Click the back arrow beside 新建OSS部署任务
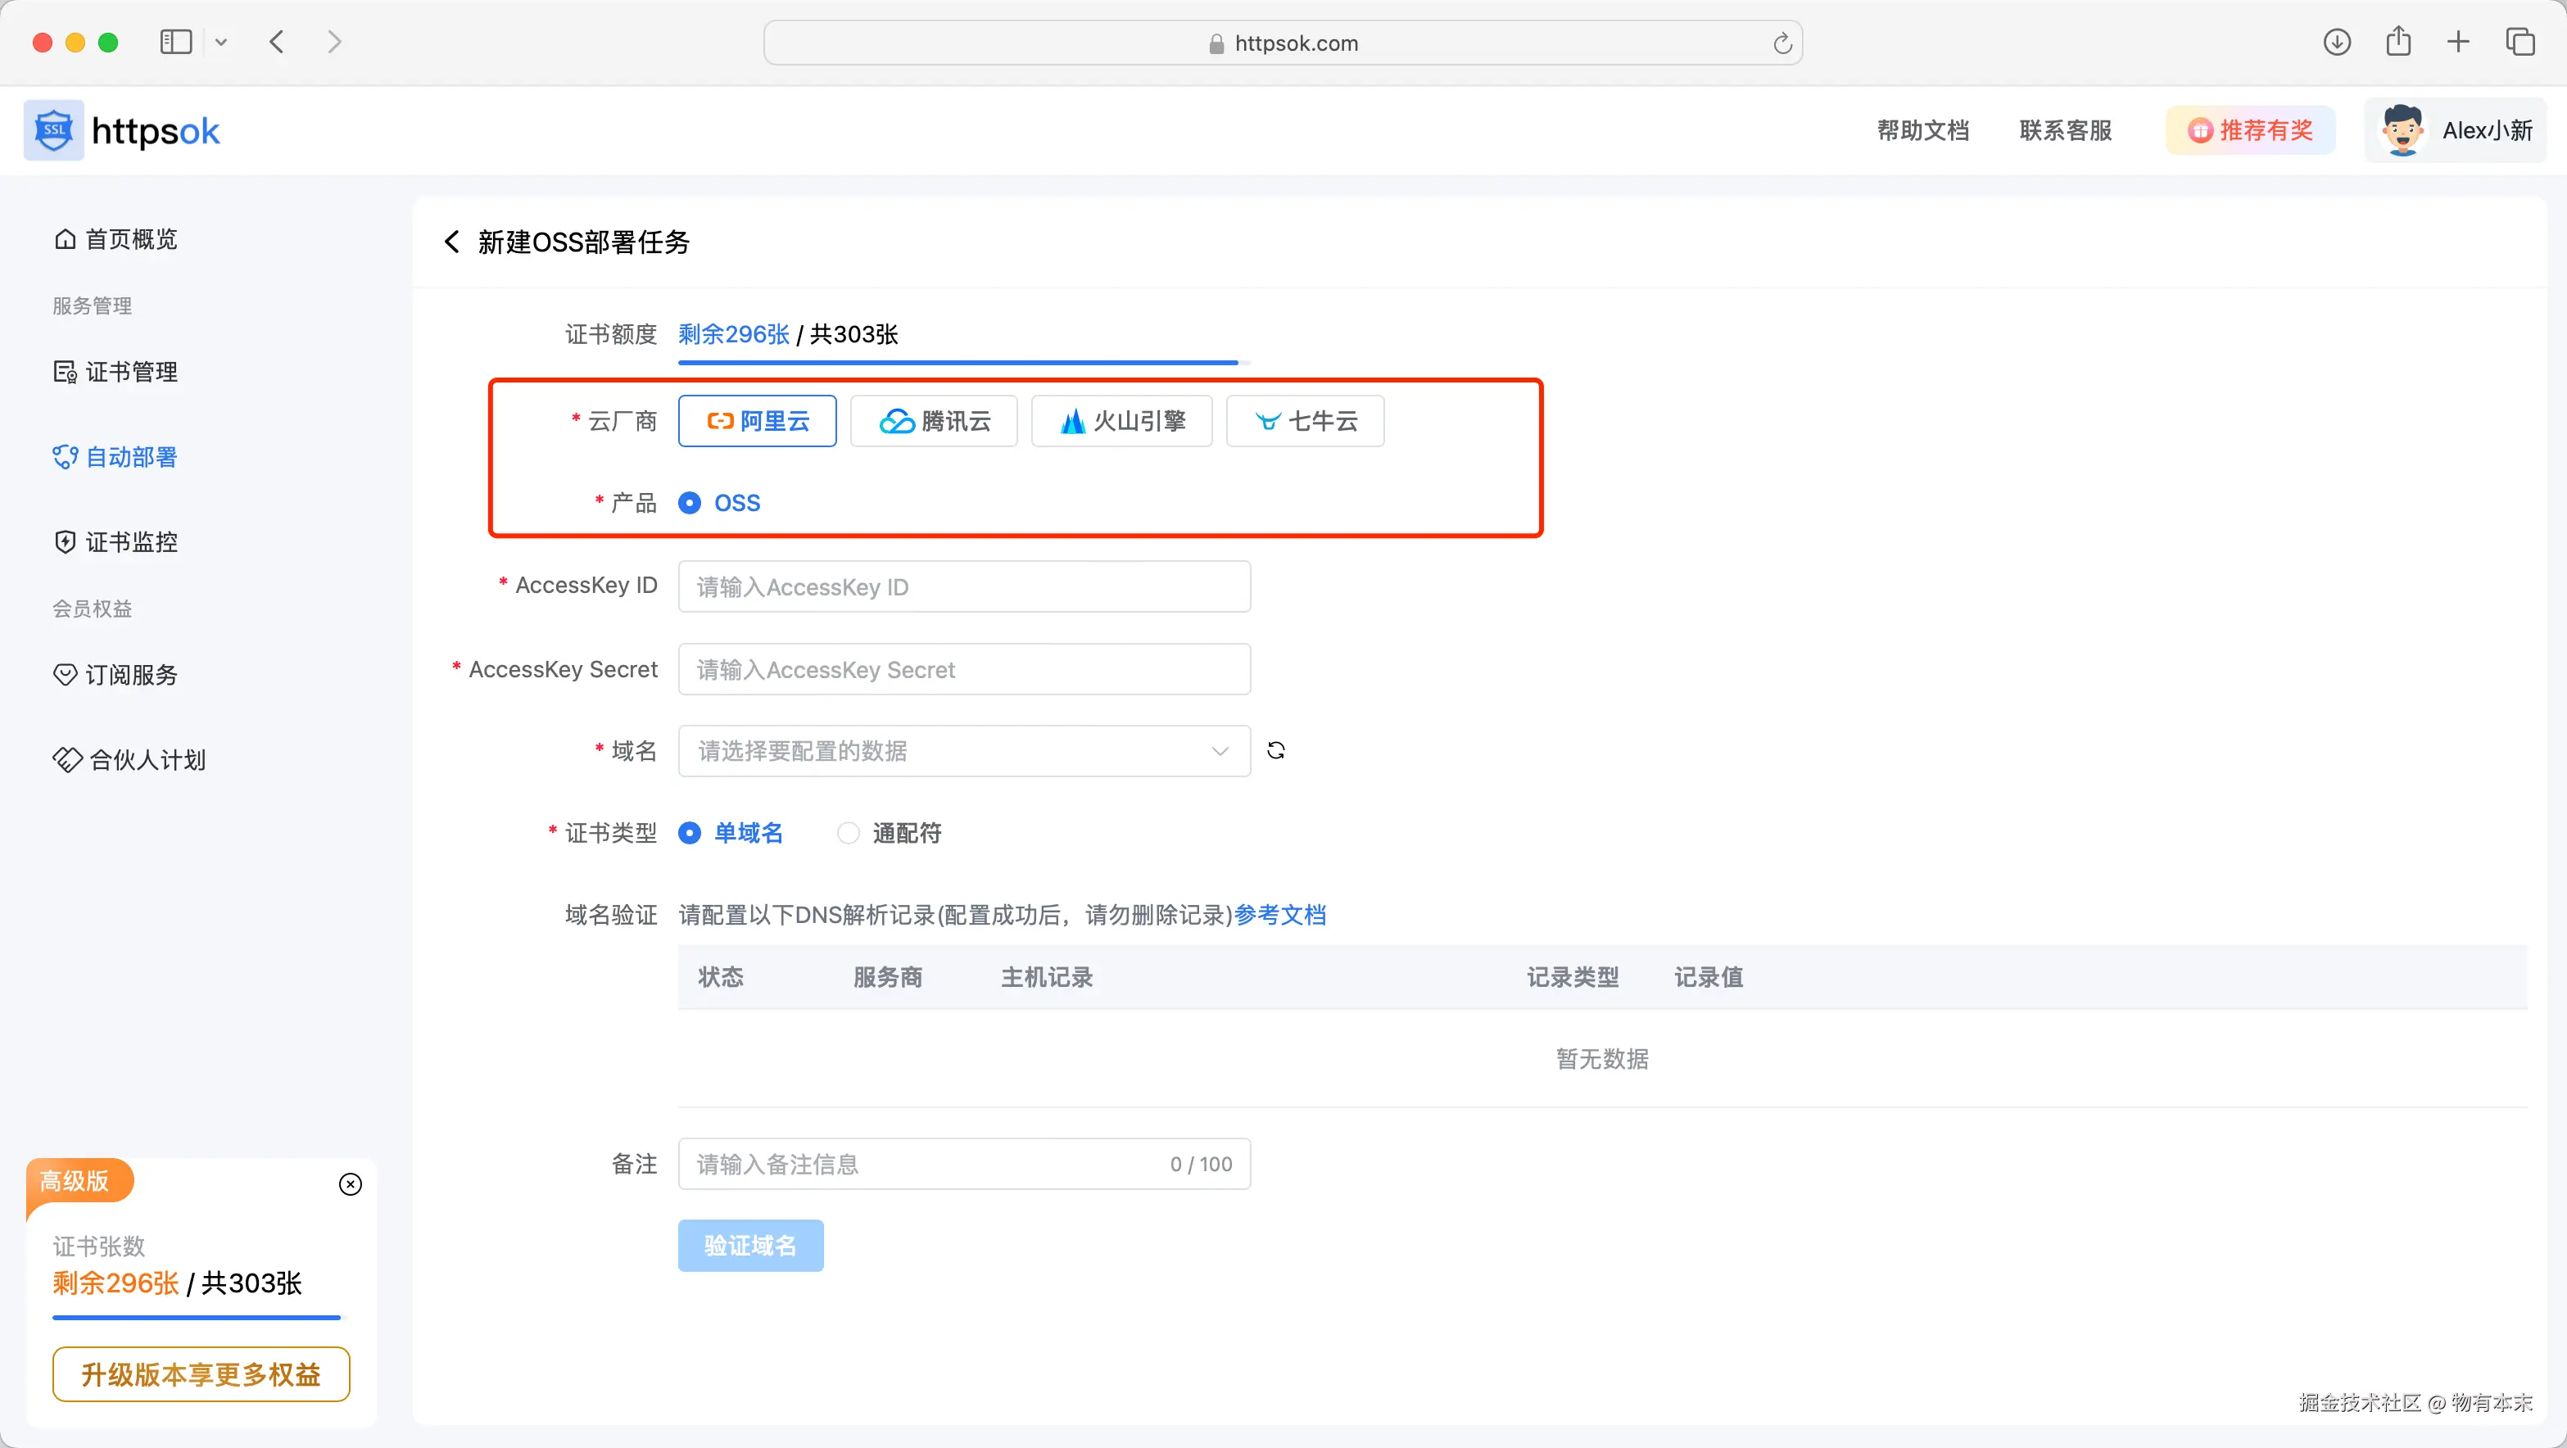Screen dimensions: 2567x1448 (451, 242)
